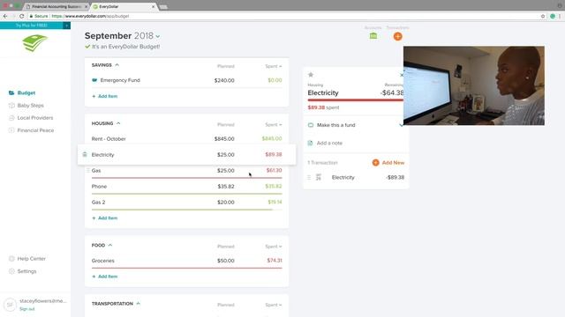Click the Emergency Fund icon
565x317 pixels.
[94, 80]
